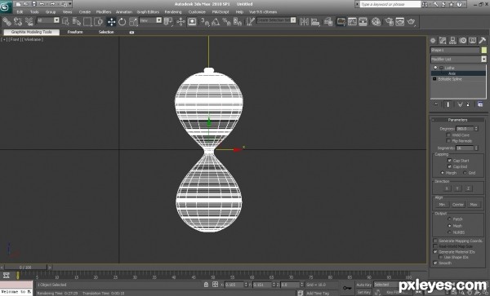Click the Undo arrow in quick access toolbar
Image resolution: width=490 pixels, height=296 pixels.
click(42, 4)
